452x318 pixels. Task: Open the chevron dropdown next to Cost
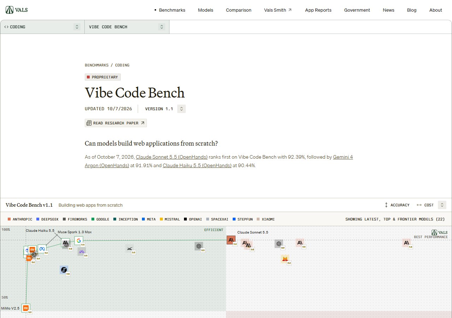[442, 205]
